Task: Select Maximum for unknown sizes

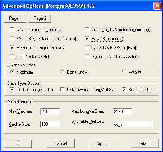Action: click(x=12, y=72)
